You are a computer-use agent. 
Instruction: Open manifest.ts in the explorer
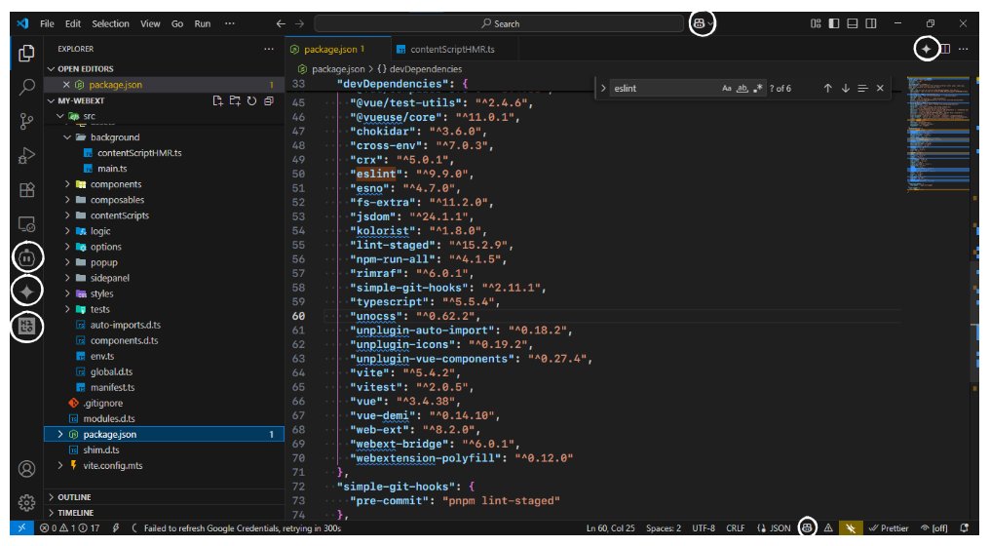(112, 387)
